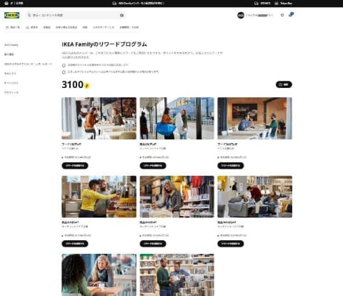This screenshot has height=296, width=343.
Task: Open the JP language selector in top bar
Action: pos(14,4)
